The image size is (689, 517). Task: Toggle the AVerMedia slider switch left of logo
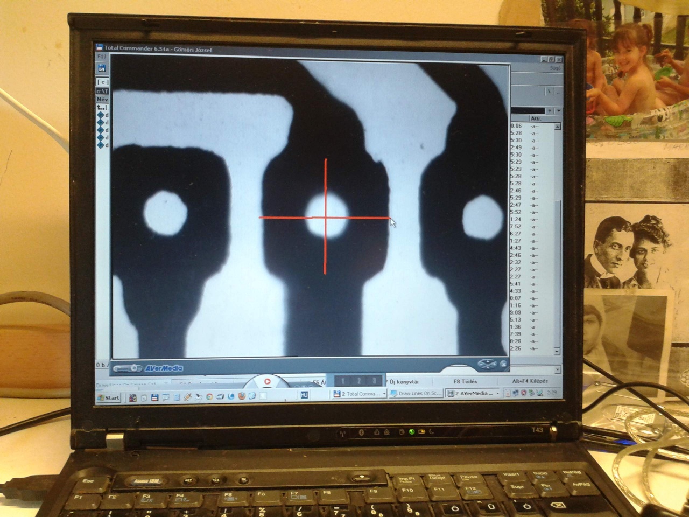tap(128, 368)
